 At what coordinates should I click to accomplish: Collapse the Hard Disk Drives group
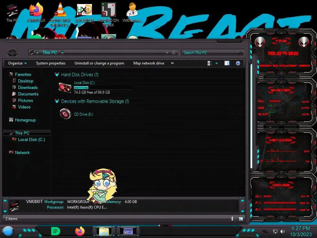pyautogui.click(x=57, y=74)
